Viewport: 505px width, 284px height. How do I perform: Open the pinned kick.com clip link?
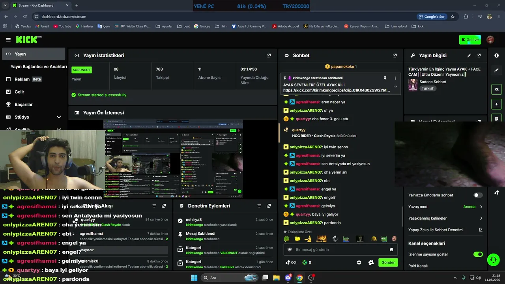click(337, 90)
